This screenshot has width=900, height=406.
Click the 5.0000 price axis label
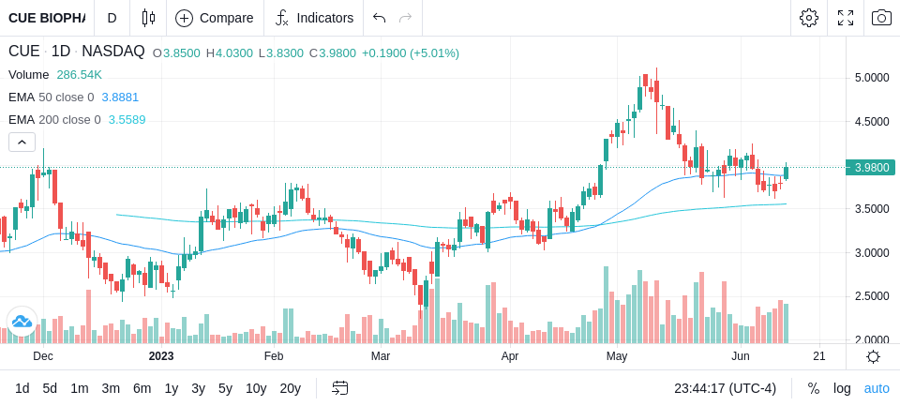click(x=873, y=78)
